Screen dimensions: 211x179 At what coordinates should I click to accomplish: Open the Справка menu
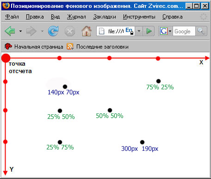click(x=172, y=17)
